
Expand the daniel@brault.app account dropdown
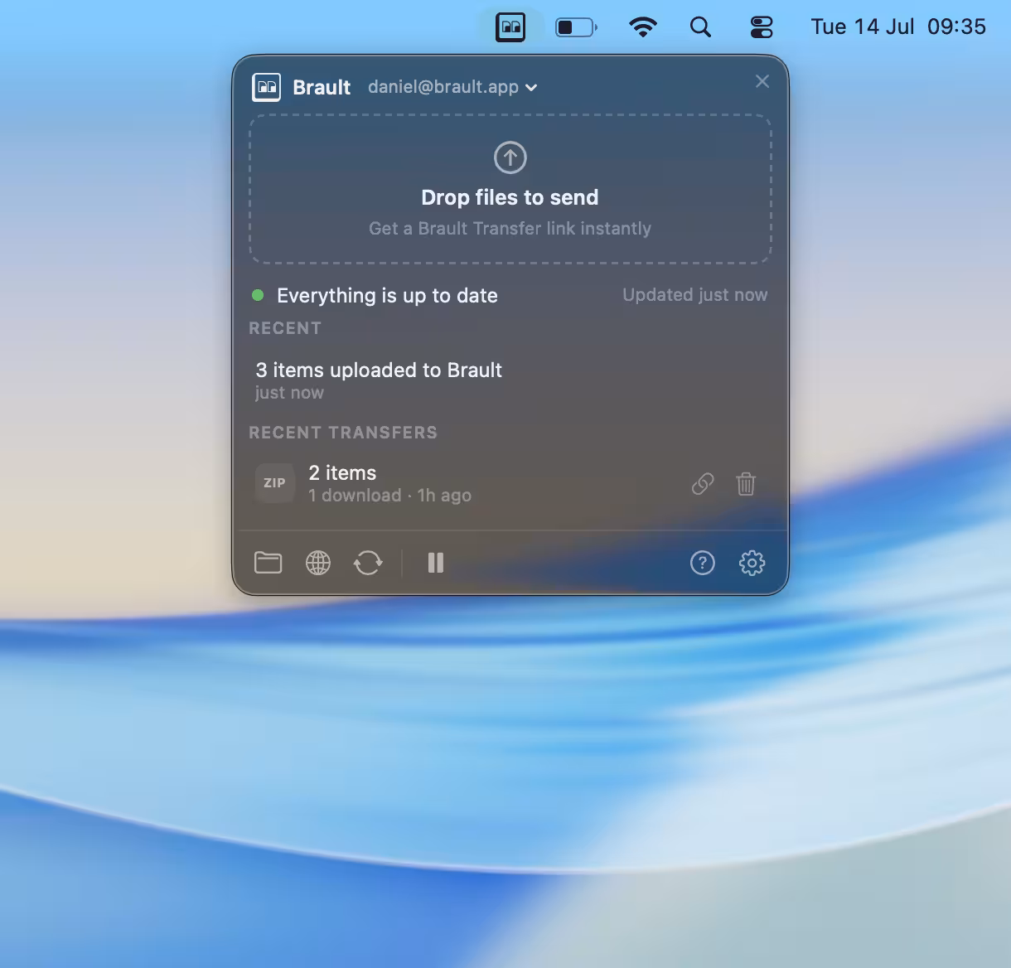452,87
